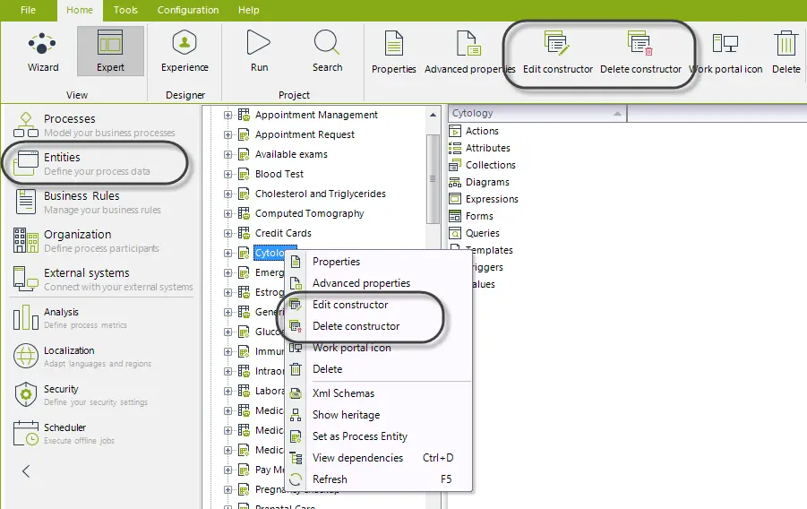Select Set as Process Entity menu entry

click(x=360, y=436)
